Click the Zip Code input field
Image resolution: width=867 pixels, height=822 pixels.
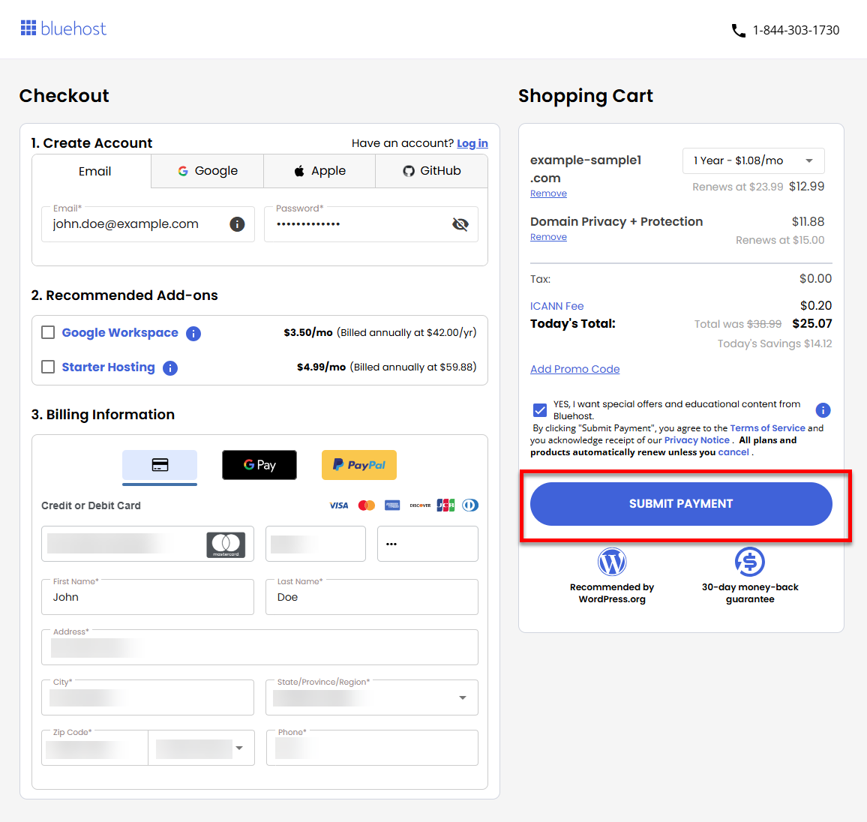95,748
